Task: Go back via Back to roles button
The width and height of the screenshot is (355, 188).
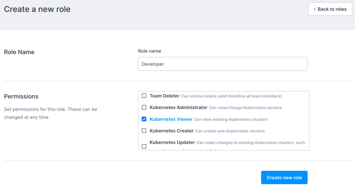Action: 330,9
